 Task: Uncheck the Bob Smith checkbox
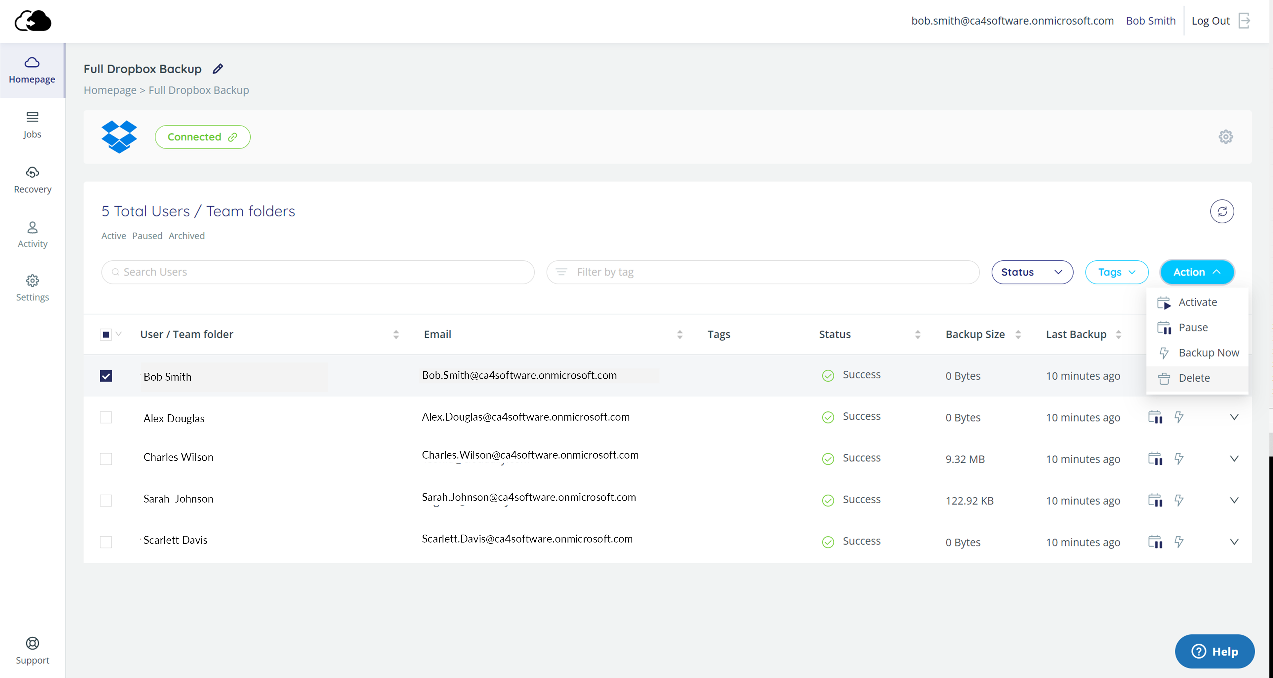click(106, 376)
